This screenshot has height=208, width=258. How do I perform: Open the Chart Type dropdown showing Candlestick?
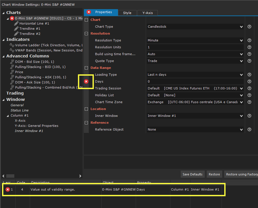point(195,27)
